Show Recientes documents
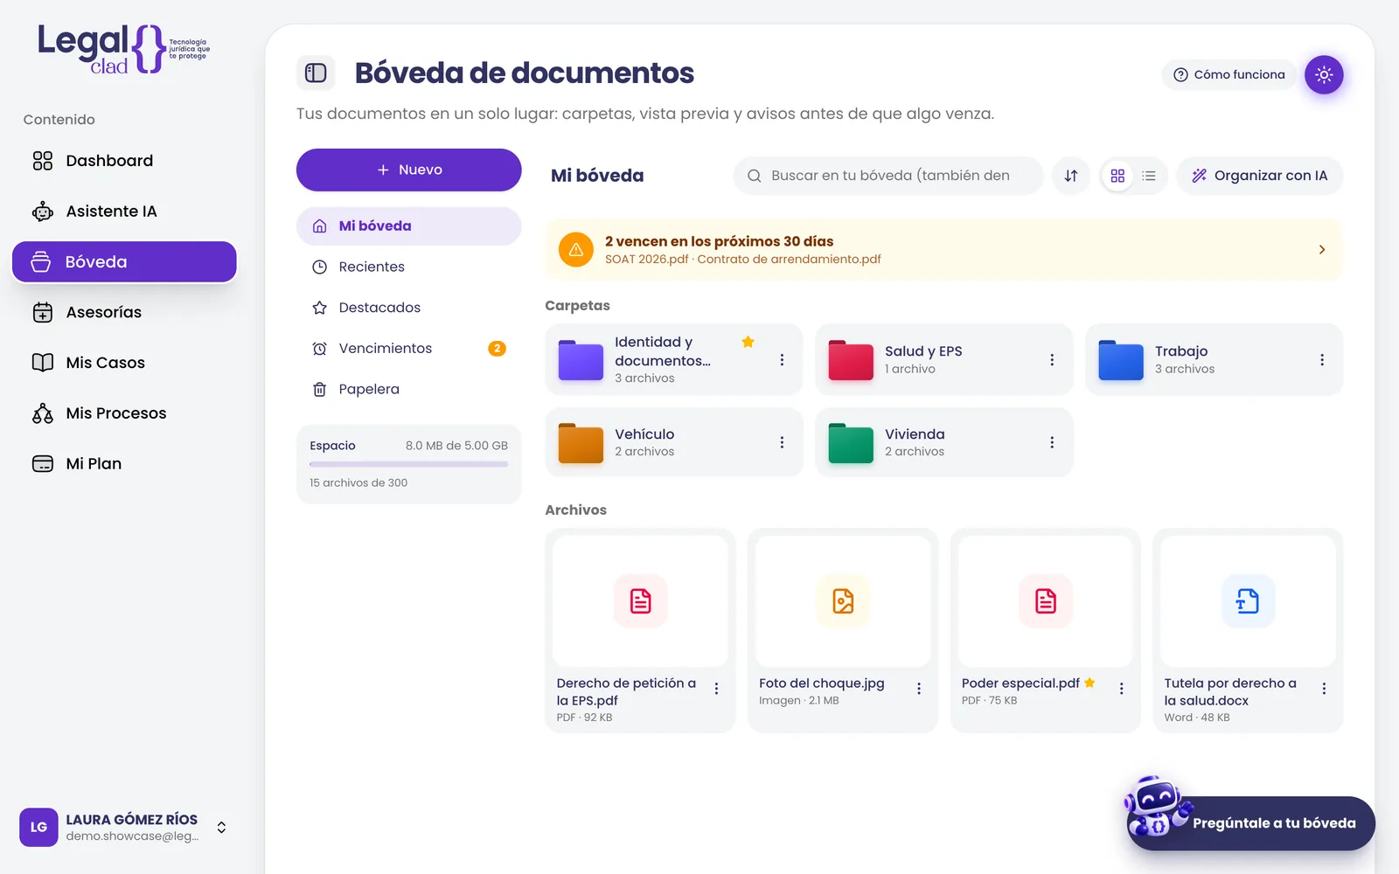 click(408, 267)
